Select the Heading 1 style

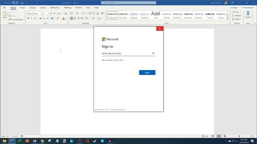point(134,16)
